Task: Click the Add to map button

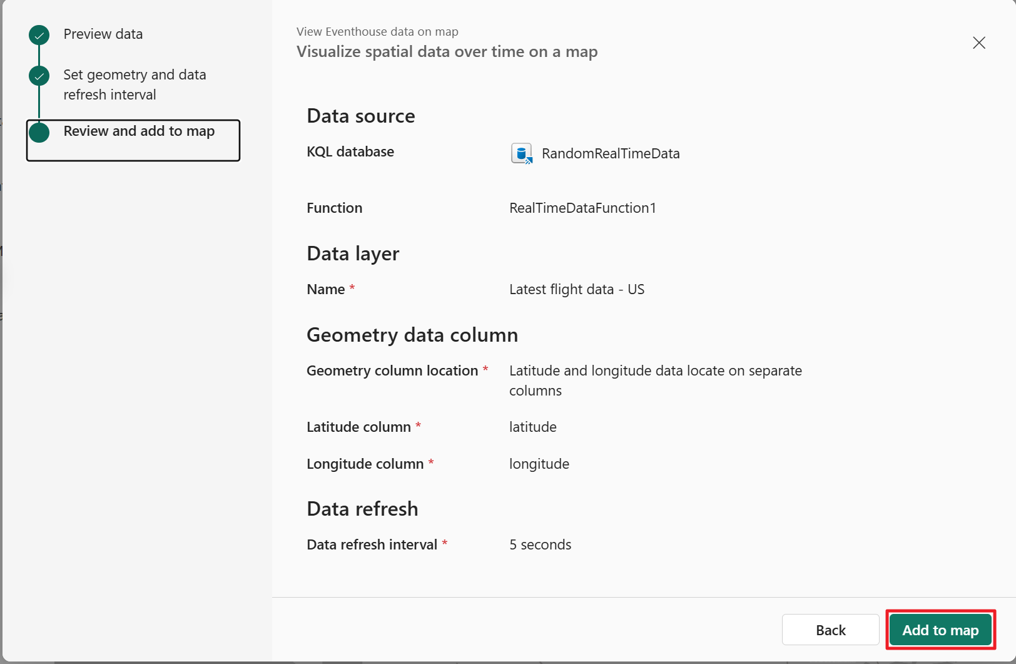Action: coord(940,630)
